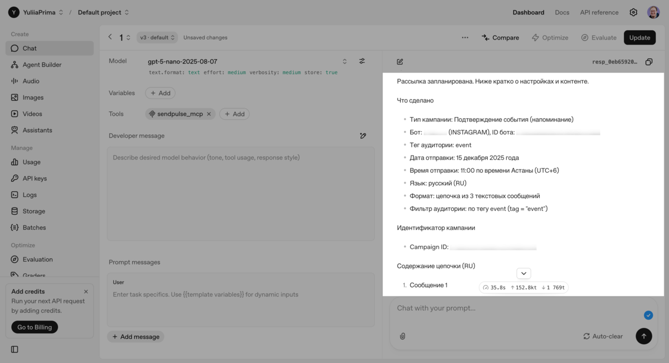Open Agent Builder in the sidebar
Viewport: 669px width, 363px height.
[42, 65]
